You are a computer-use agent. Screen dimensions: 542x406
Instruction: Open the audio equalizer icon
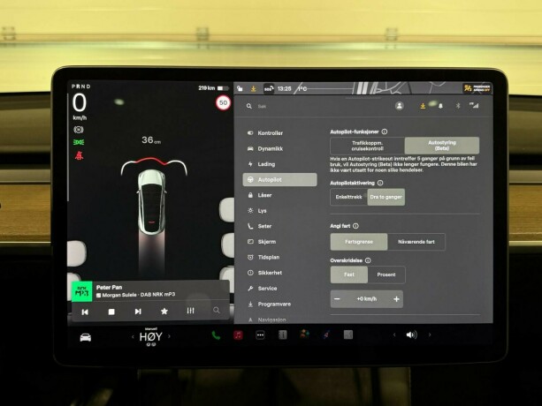click(190, 311)
